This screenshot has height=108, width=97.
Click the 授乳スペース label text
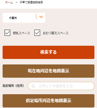[21, 33]
